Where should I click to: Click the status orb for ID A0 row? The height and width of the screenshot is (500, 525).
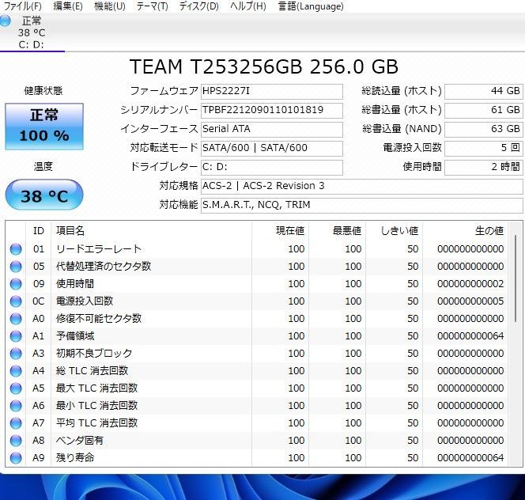[16, 319]
